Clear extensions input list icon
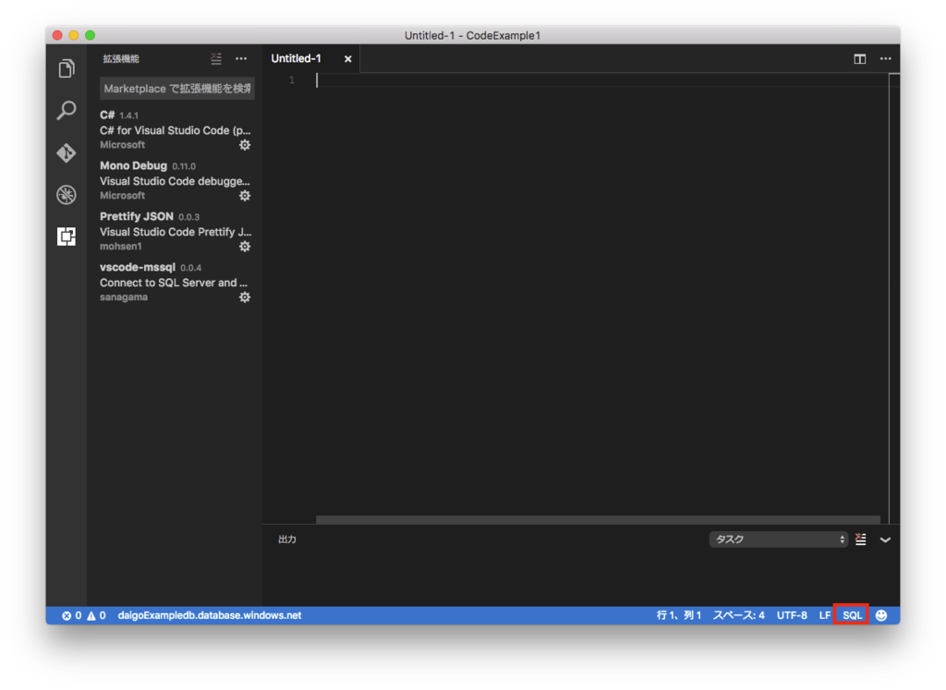 pyautogui.click(x=216, y=58)
